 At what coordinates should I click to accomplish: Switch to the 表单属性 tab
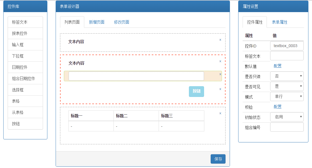[280, 22]
